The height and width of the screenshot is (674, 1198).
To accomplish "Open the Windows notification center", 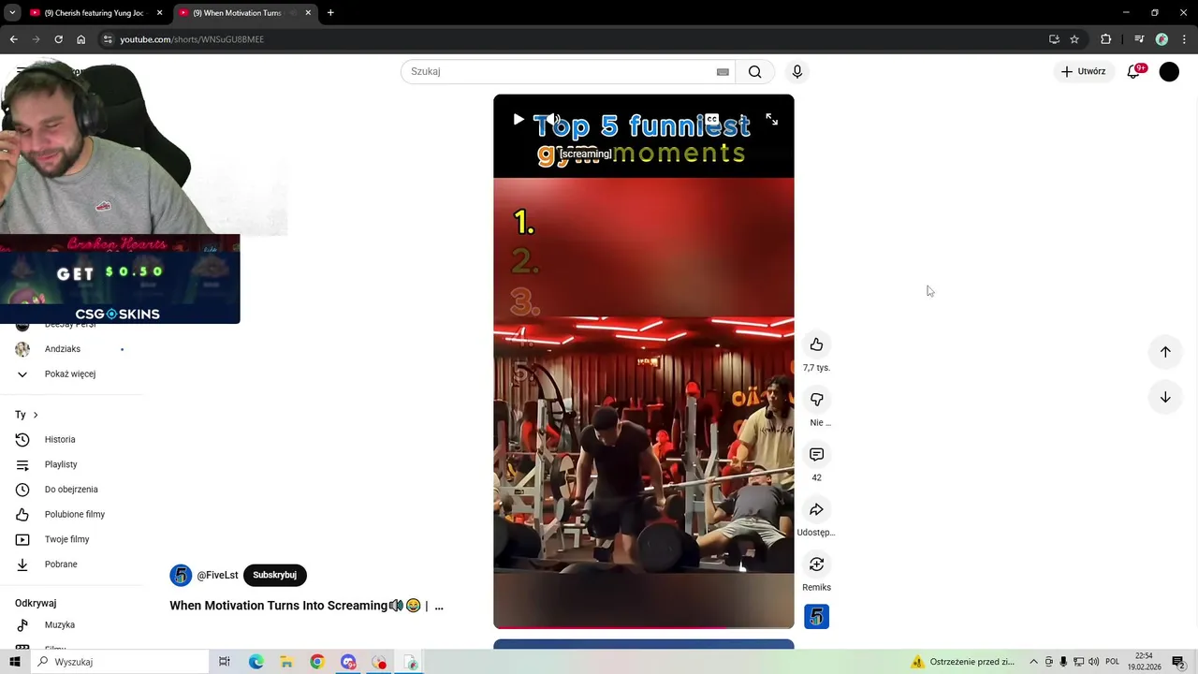I will [x=1178, y=662].
